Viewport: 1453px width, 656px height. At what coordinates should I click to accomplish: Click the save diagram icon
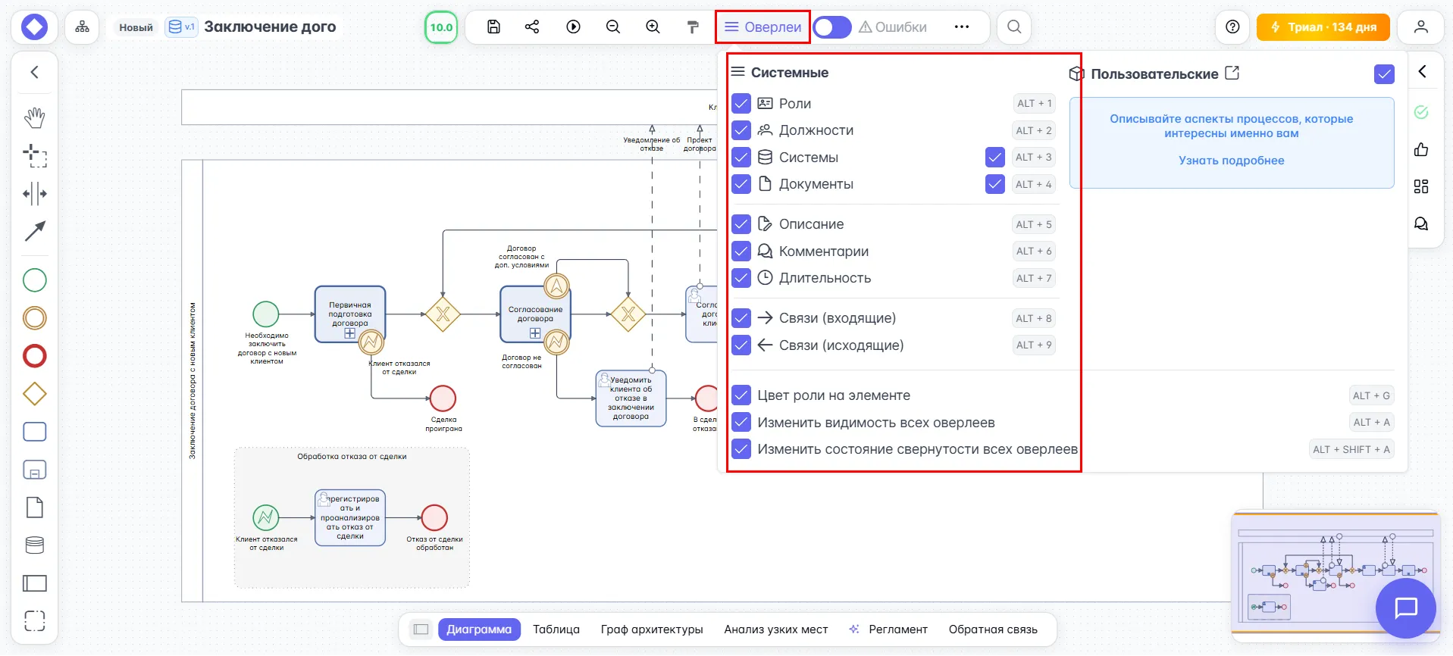493,27
